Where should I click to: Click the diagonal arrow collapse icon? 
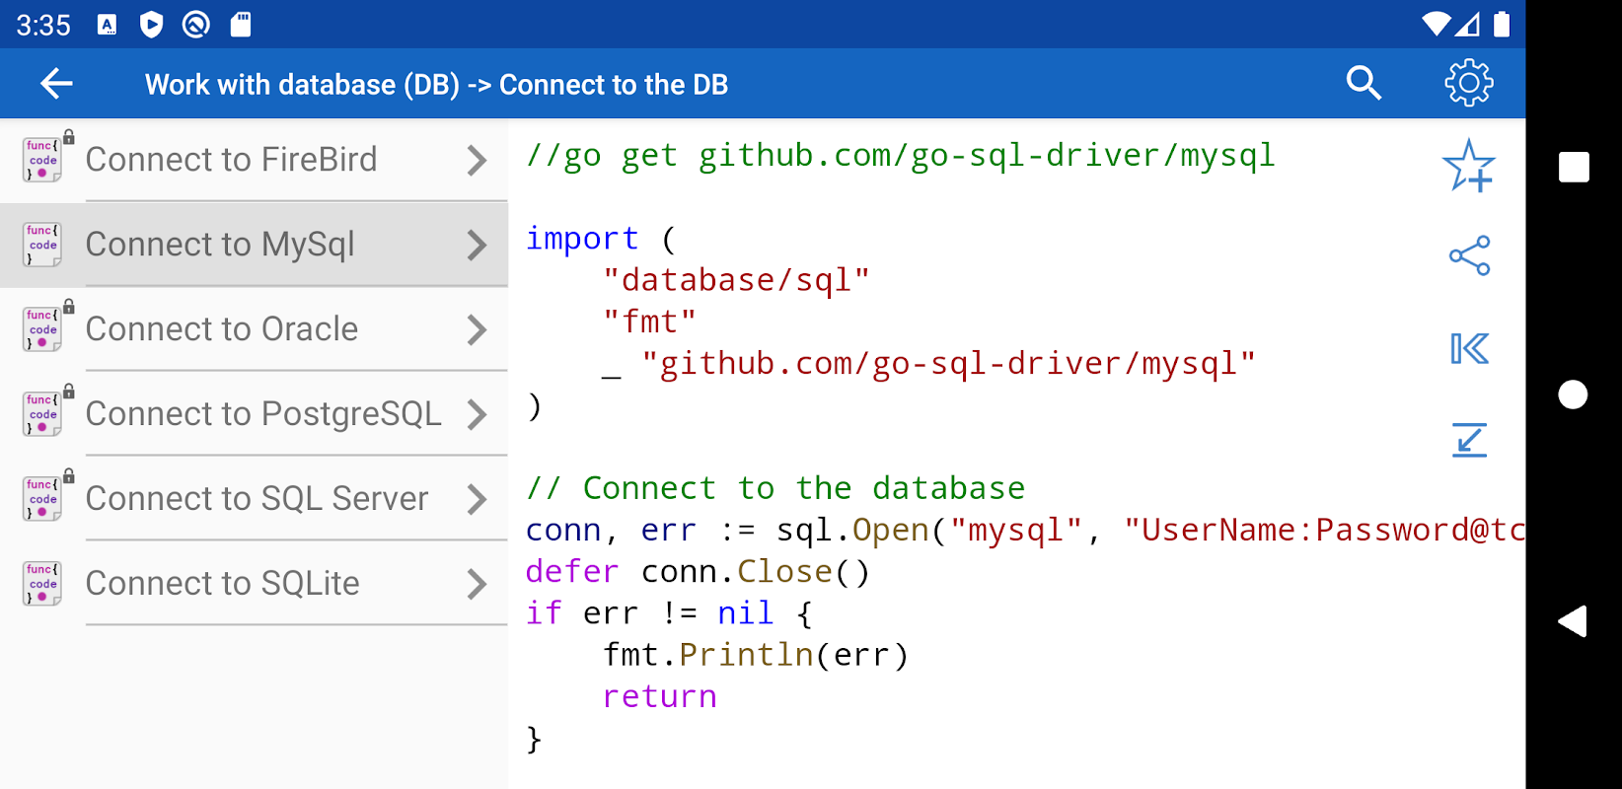pyautogui.click(x=1469, y=439)
